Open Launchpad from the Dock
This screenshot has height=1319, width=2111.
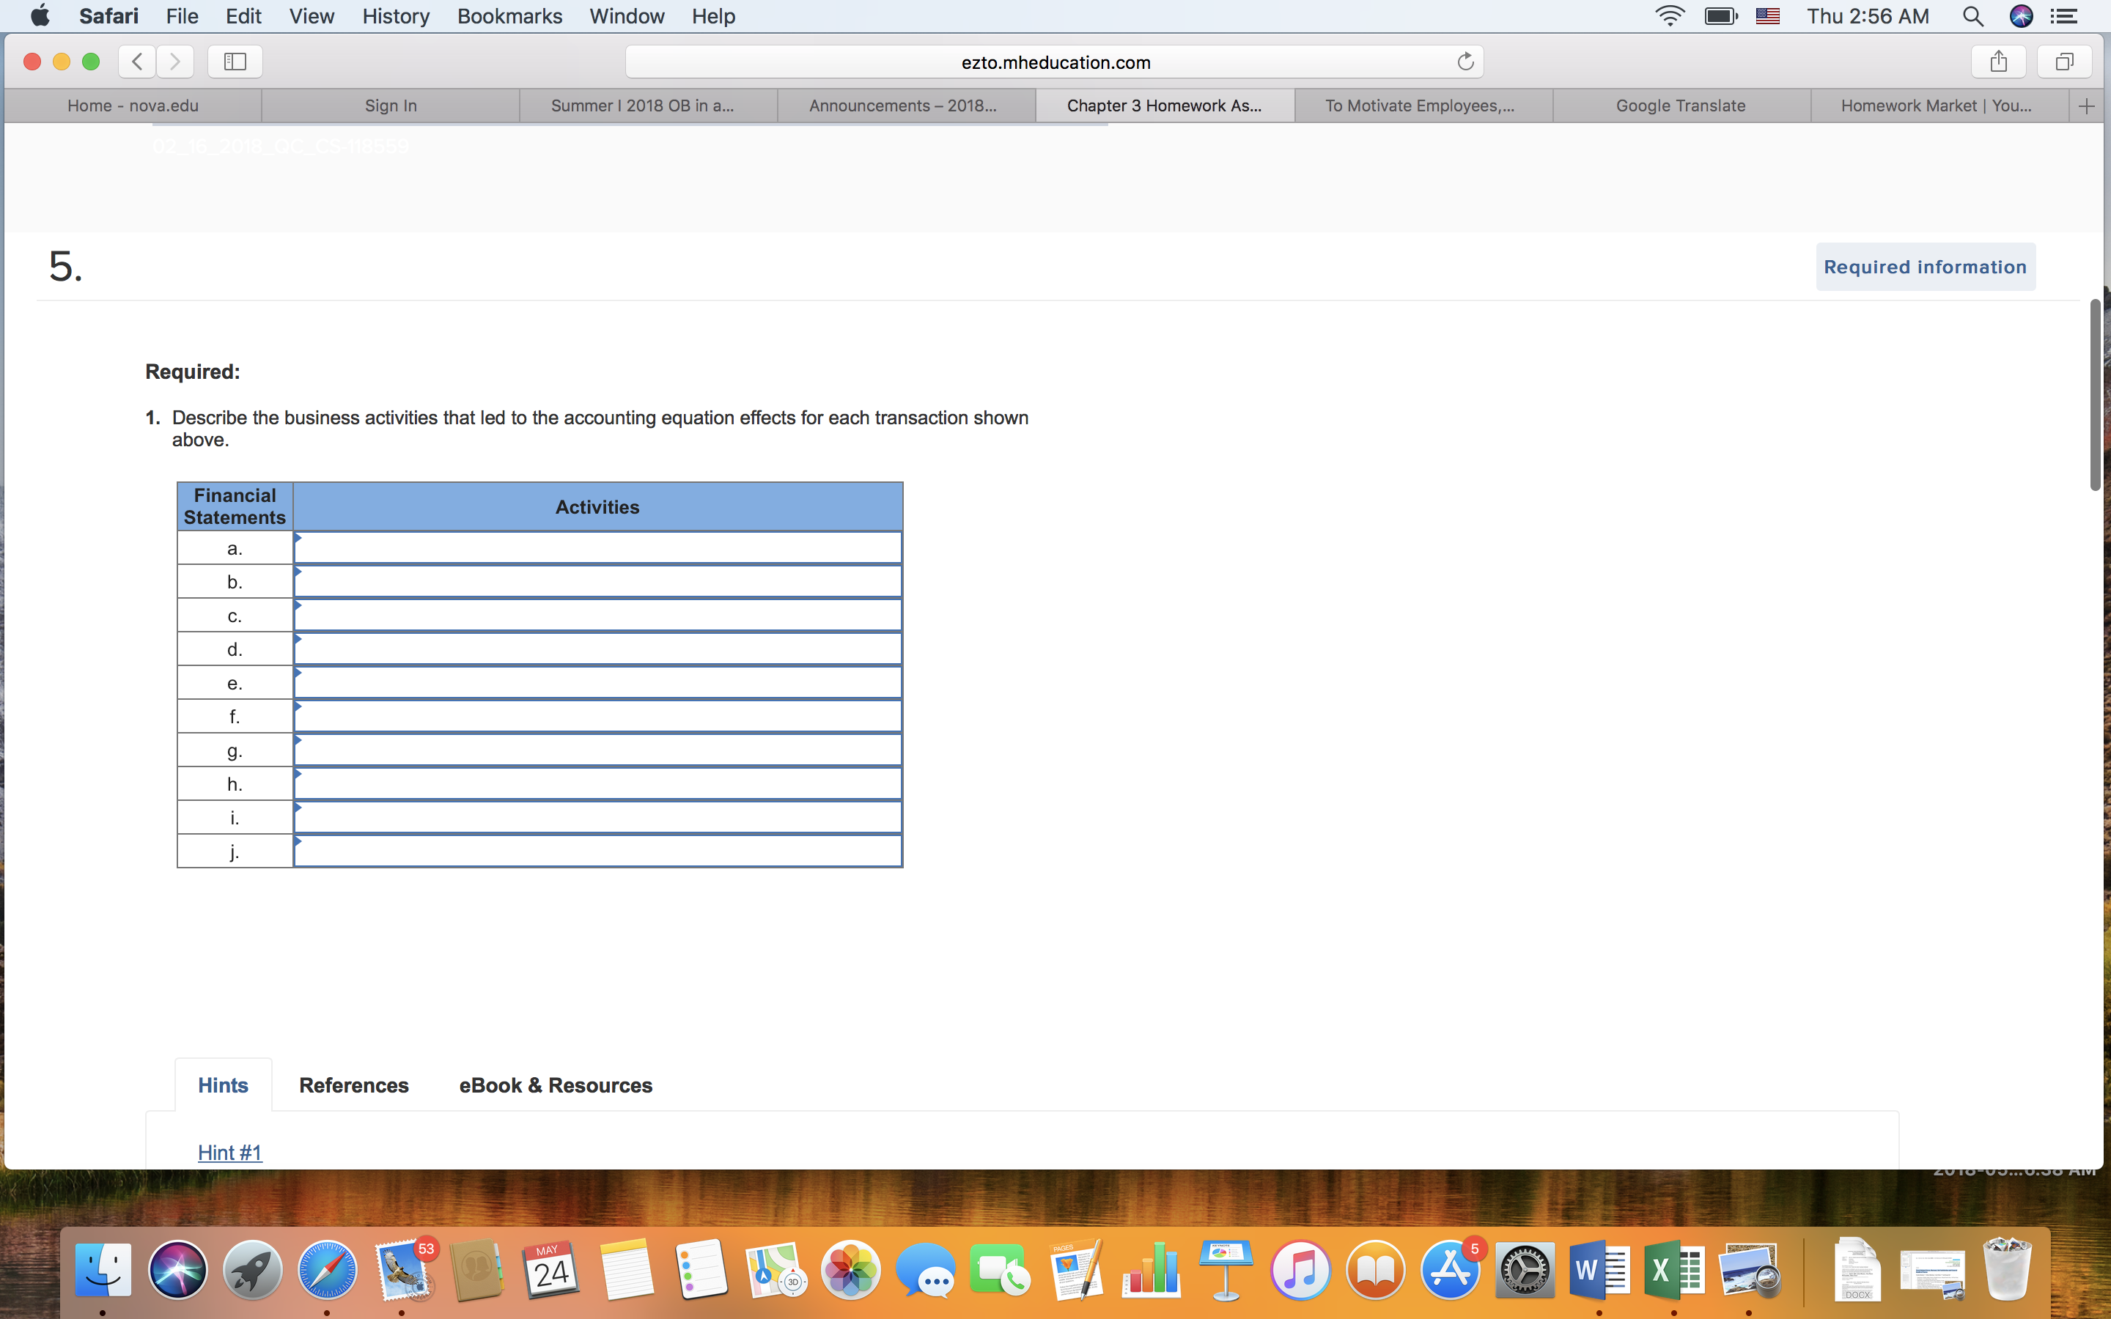253,1269
